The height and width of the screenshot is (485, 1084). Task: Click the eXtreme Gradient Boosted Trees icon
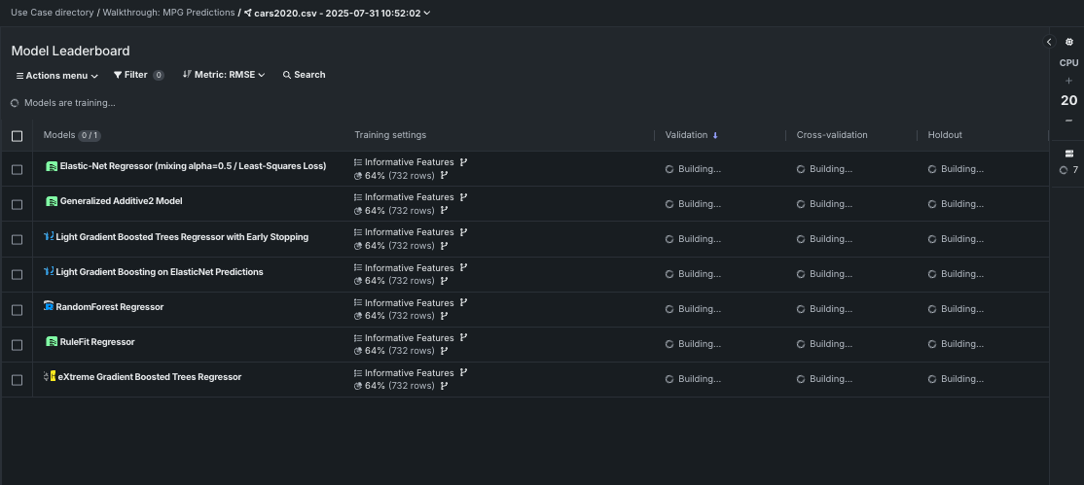coord(51,376)
